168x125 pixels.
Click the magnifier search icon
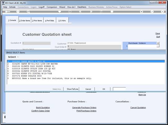click(x=28, y=12)
